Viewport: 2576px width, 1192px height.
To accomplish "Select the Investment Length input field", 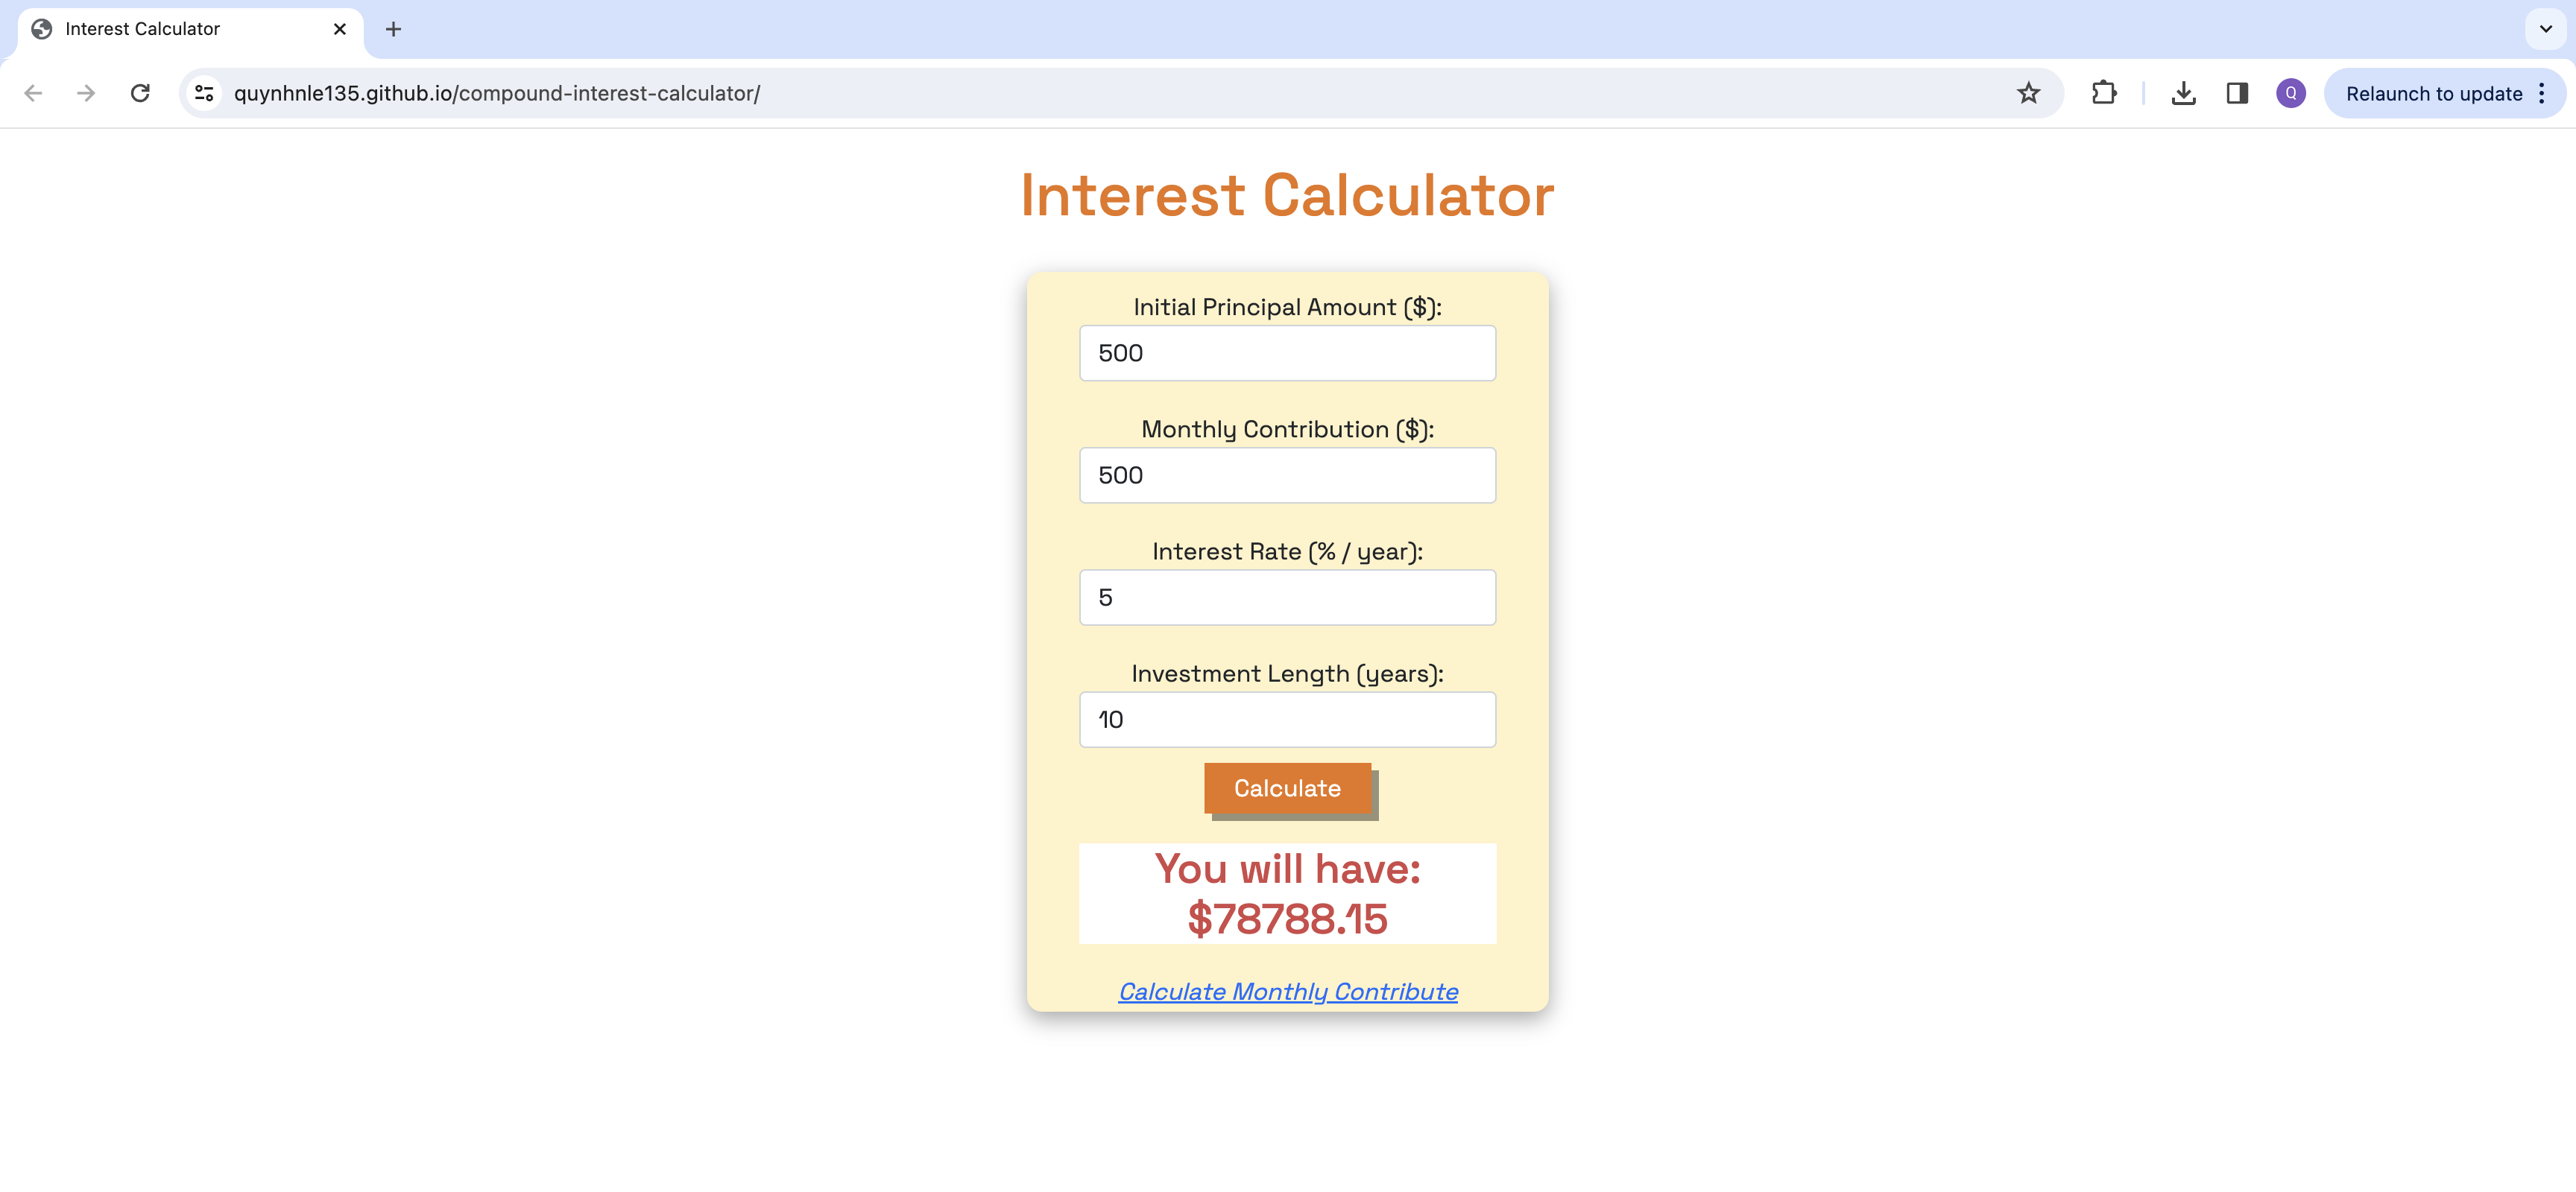I will (1287, 719).
